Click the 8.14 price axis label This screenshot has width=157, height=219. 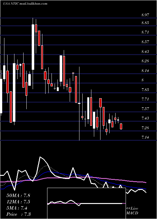(x=145, y=71)
